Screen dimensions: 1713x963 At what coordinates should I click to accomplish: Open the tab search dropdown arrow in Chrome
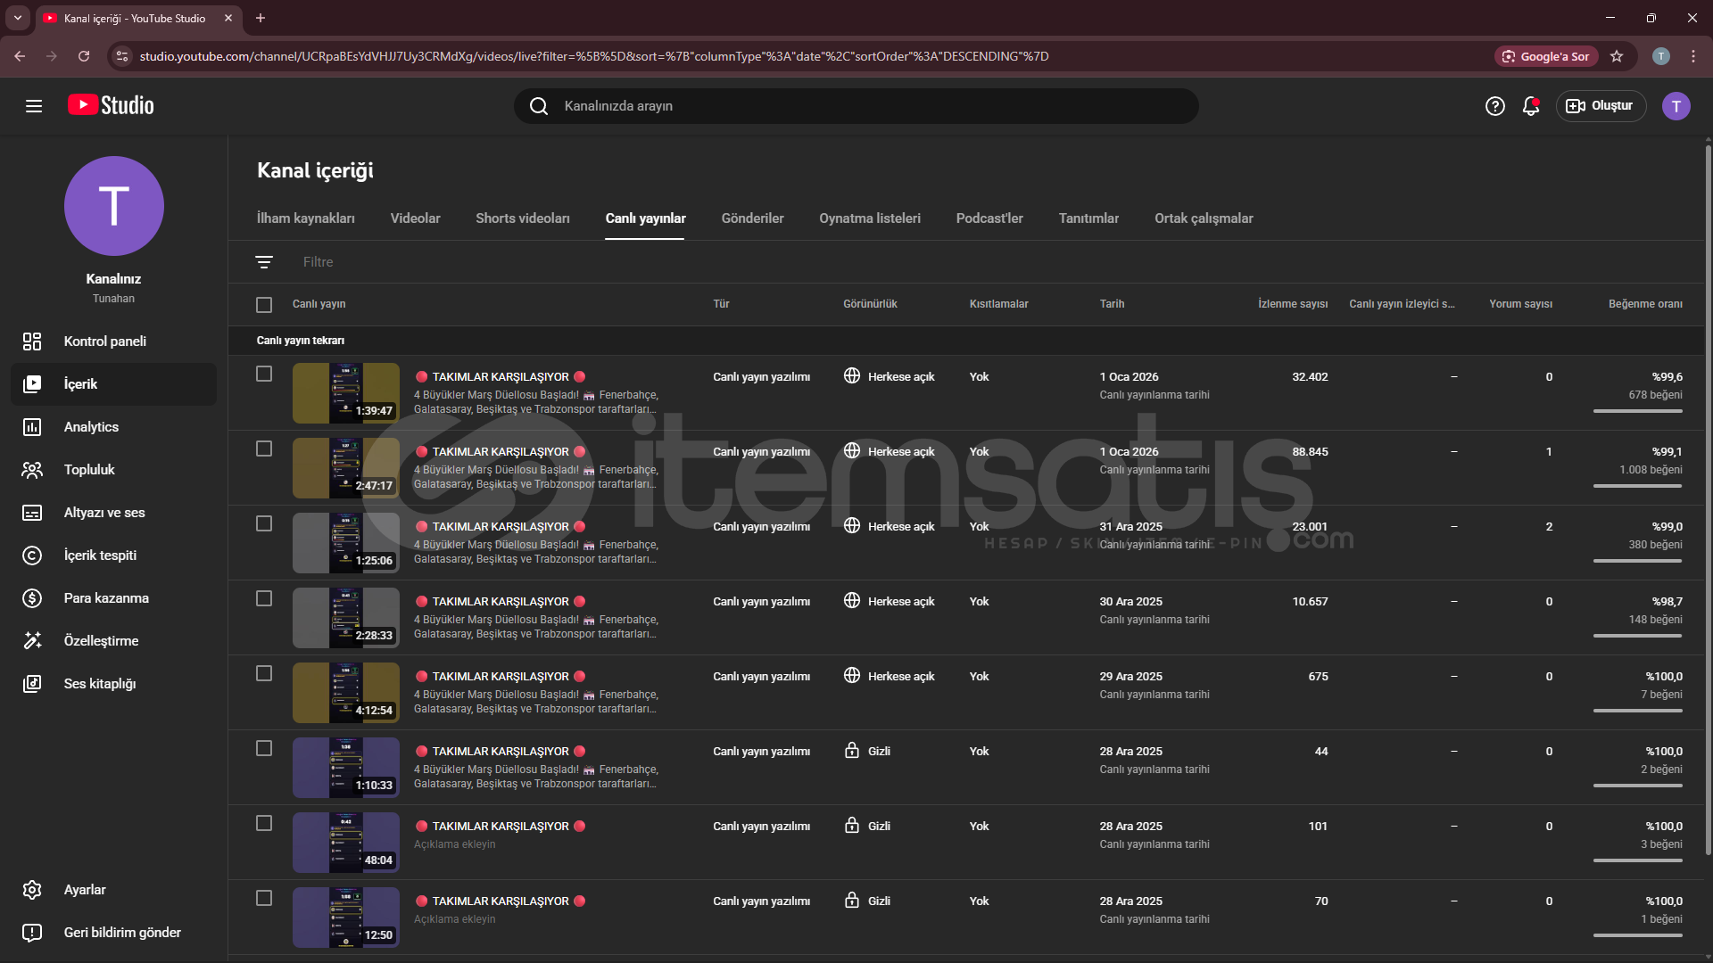click(17, 18)
